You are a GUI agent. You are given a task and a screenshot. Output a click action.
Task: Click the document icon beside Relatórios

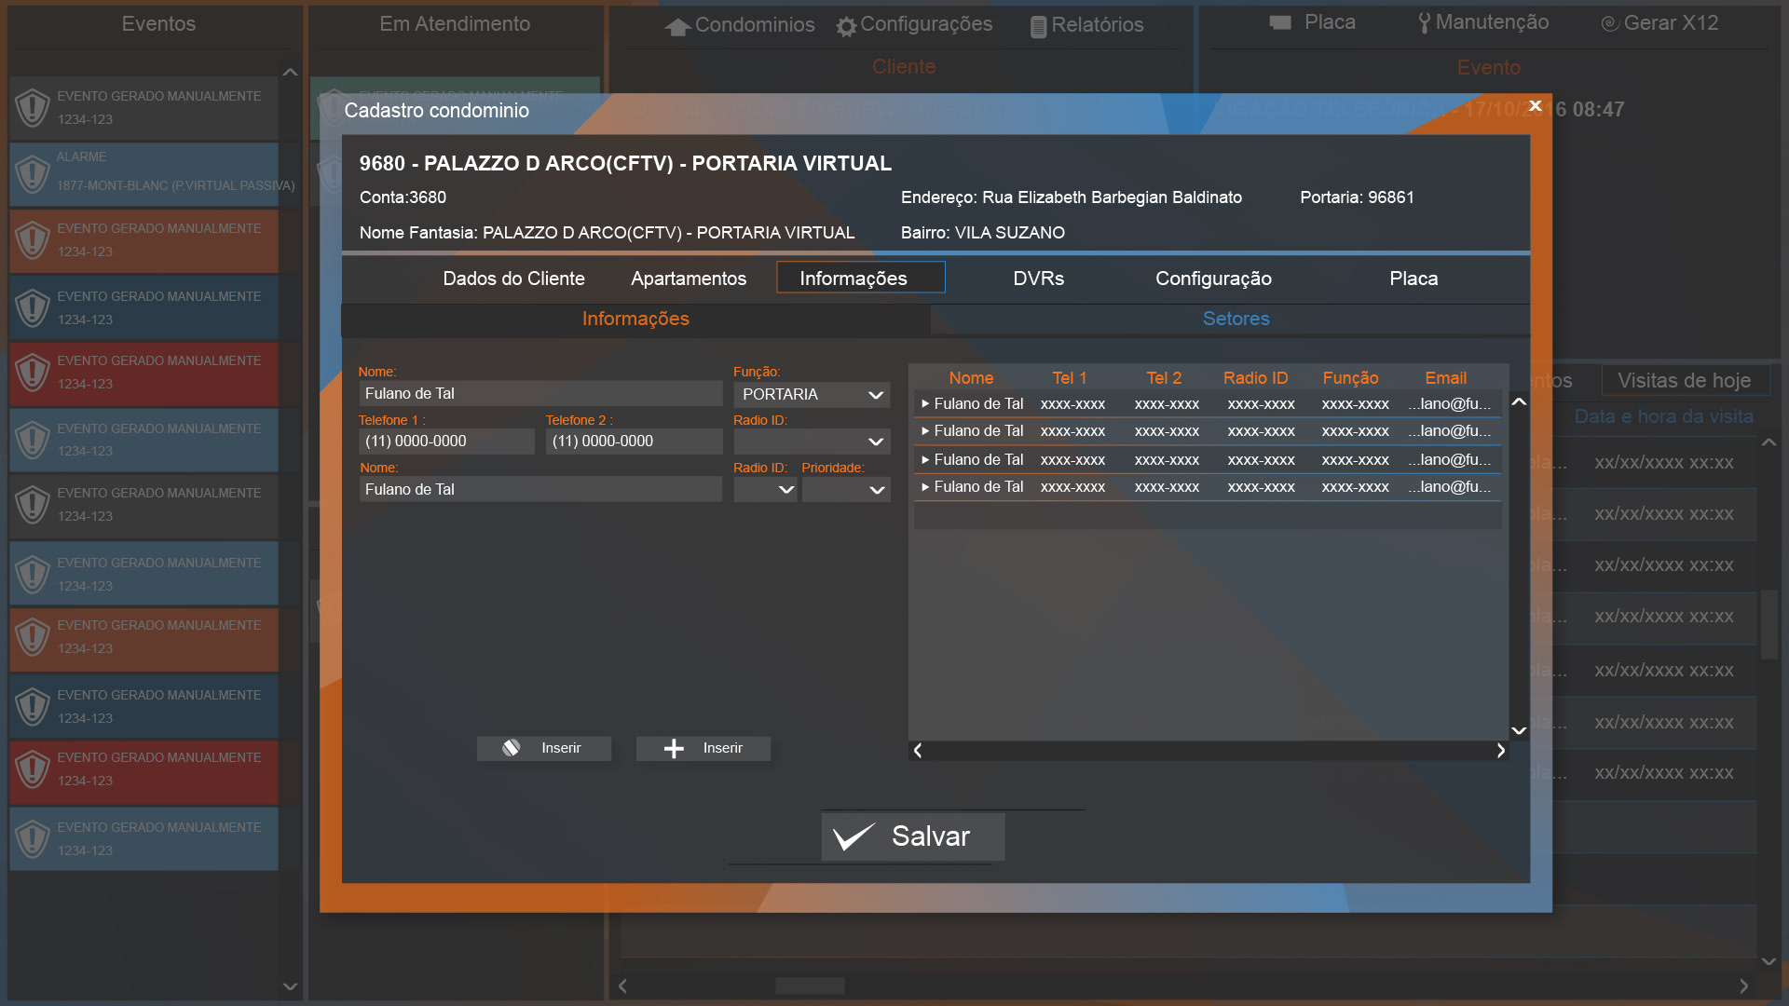[x=1038, y=27]
